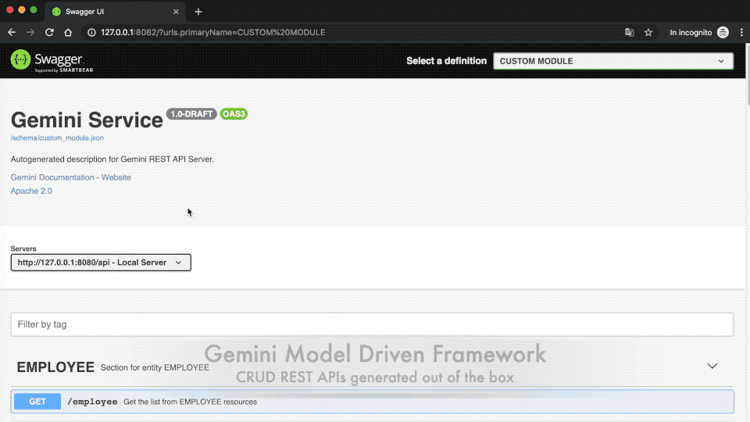
Task: Click the 1.0-DRAFT version badge
Action: pos(191,114)
